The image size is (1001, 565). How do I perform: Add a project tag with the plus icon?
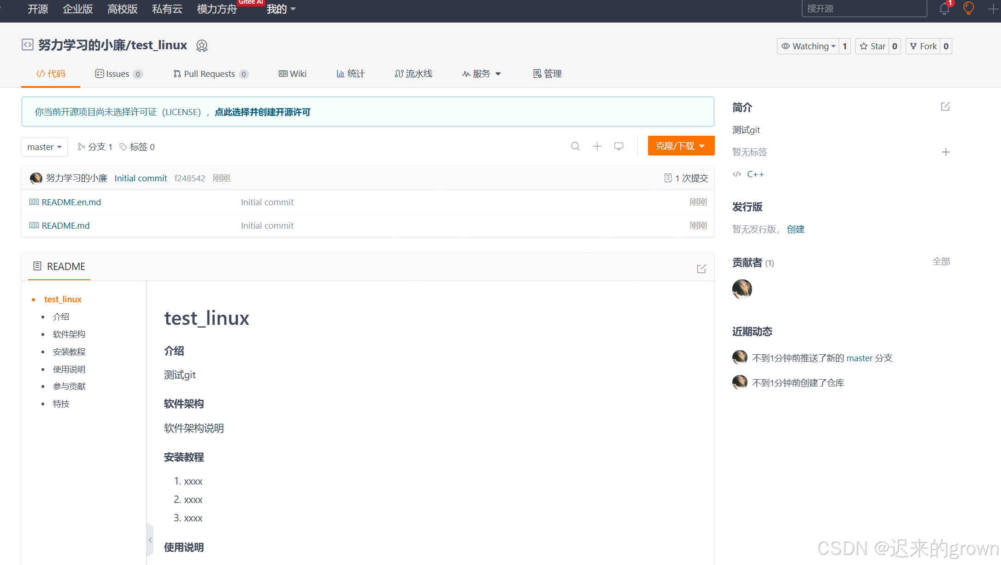[946, 152]
